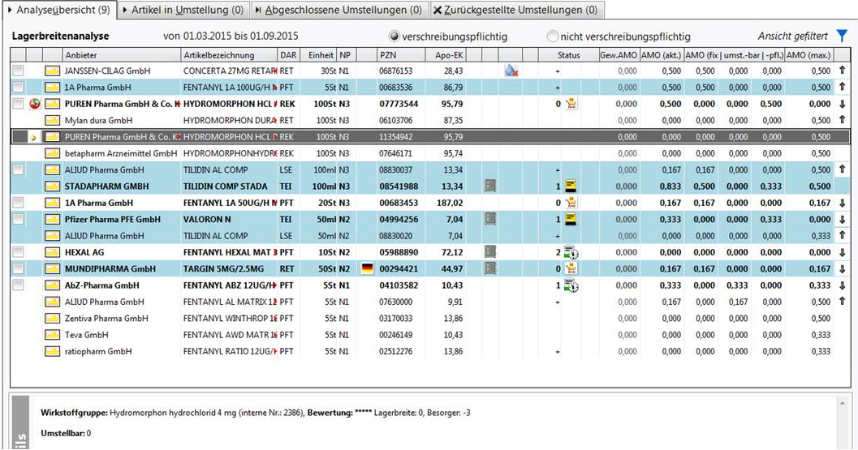
Task: Click cart status icon for FENTANYL 1A 50UG
Action: (571, 203)
